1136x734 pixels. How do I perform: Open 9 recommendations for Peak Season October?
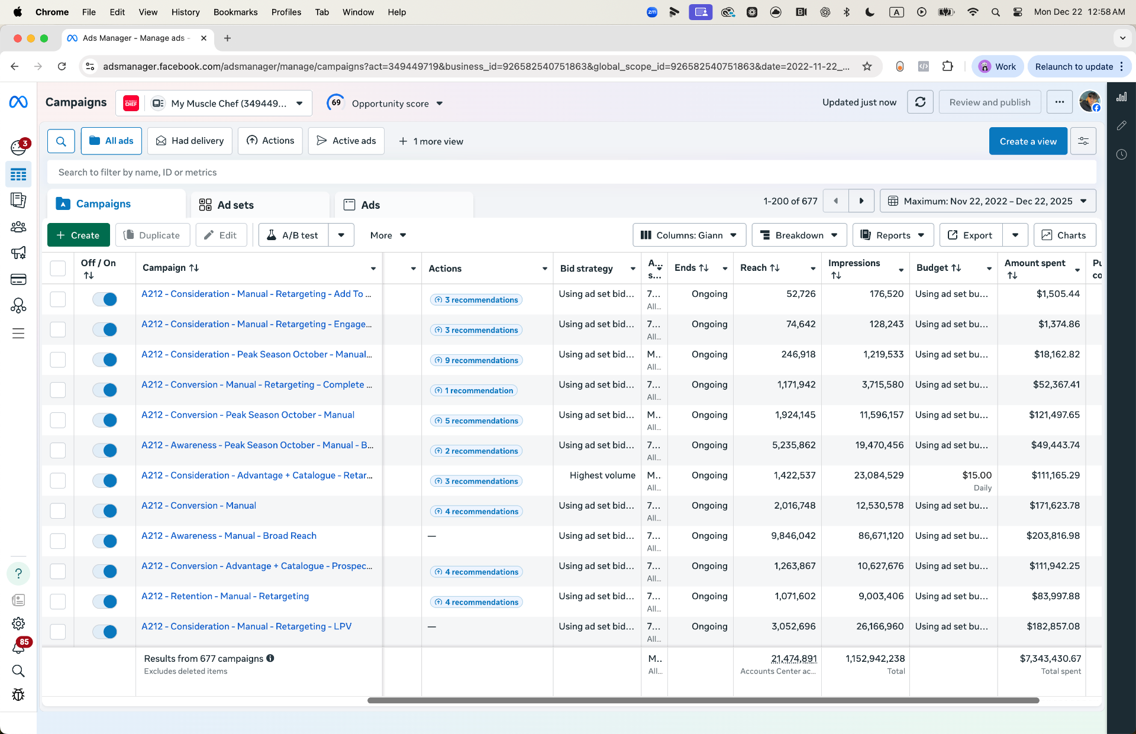pos(476,360)
